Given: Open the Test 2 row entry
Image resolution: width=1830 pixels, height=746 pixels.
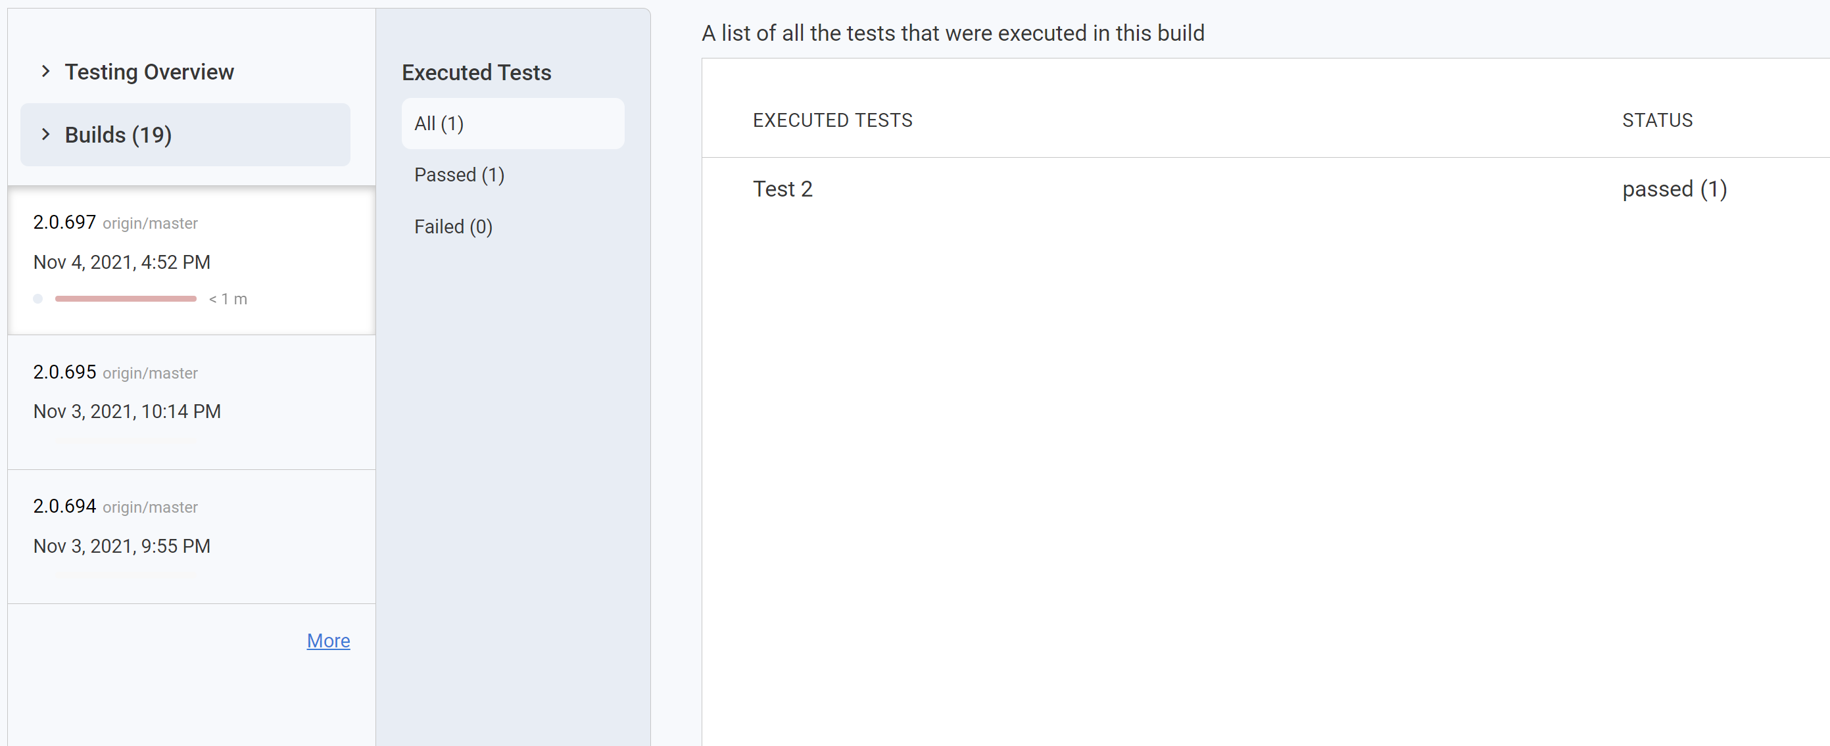Looking at the screenshot, I should tap(782, 189).
